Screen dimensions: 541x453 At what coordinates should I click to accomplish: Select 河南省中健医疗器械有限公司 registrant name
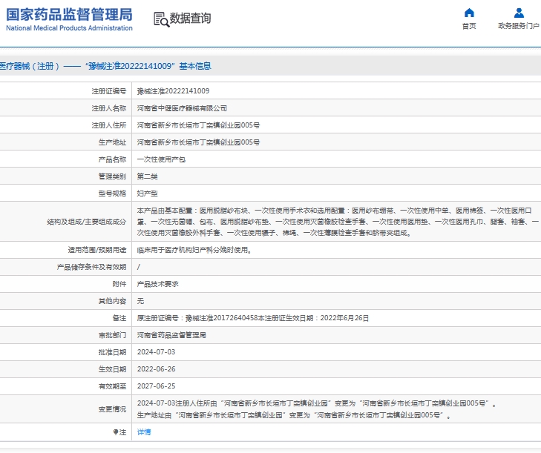tap(182, 108)
